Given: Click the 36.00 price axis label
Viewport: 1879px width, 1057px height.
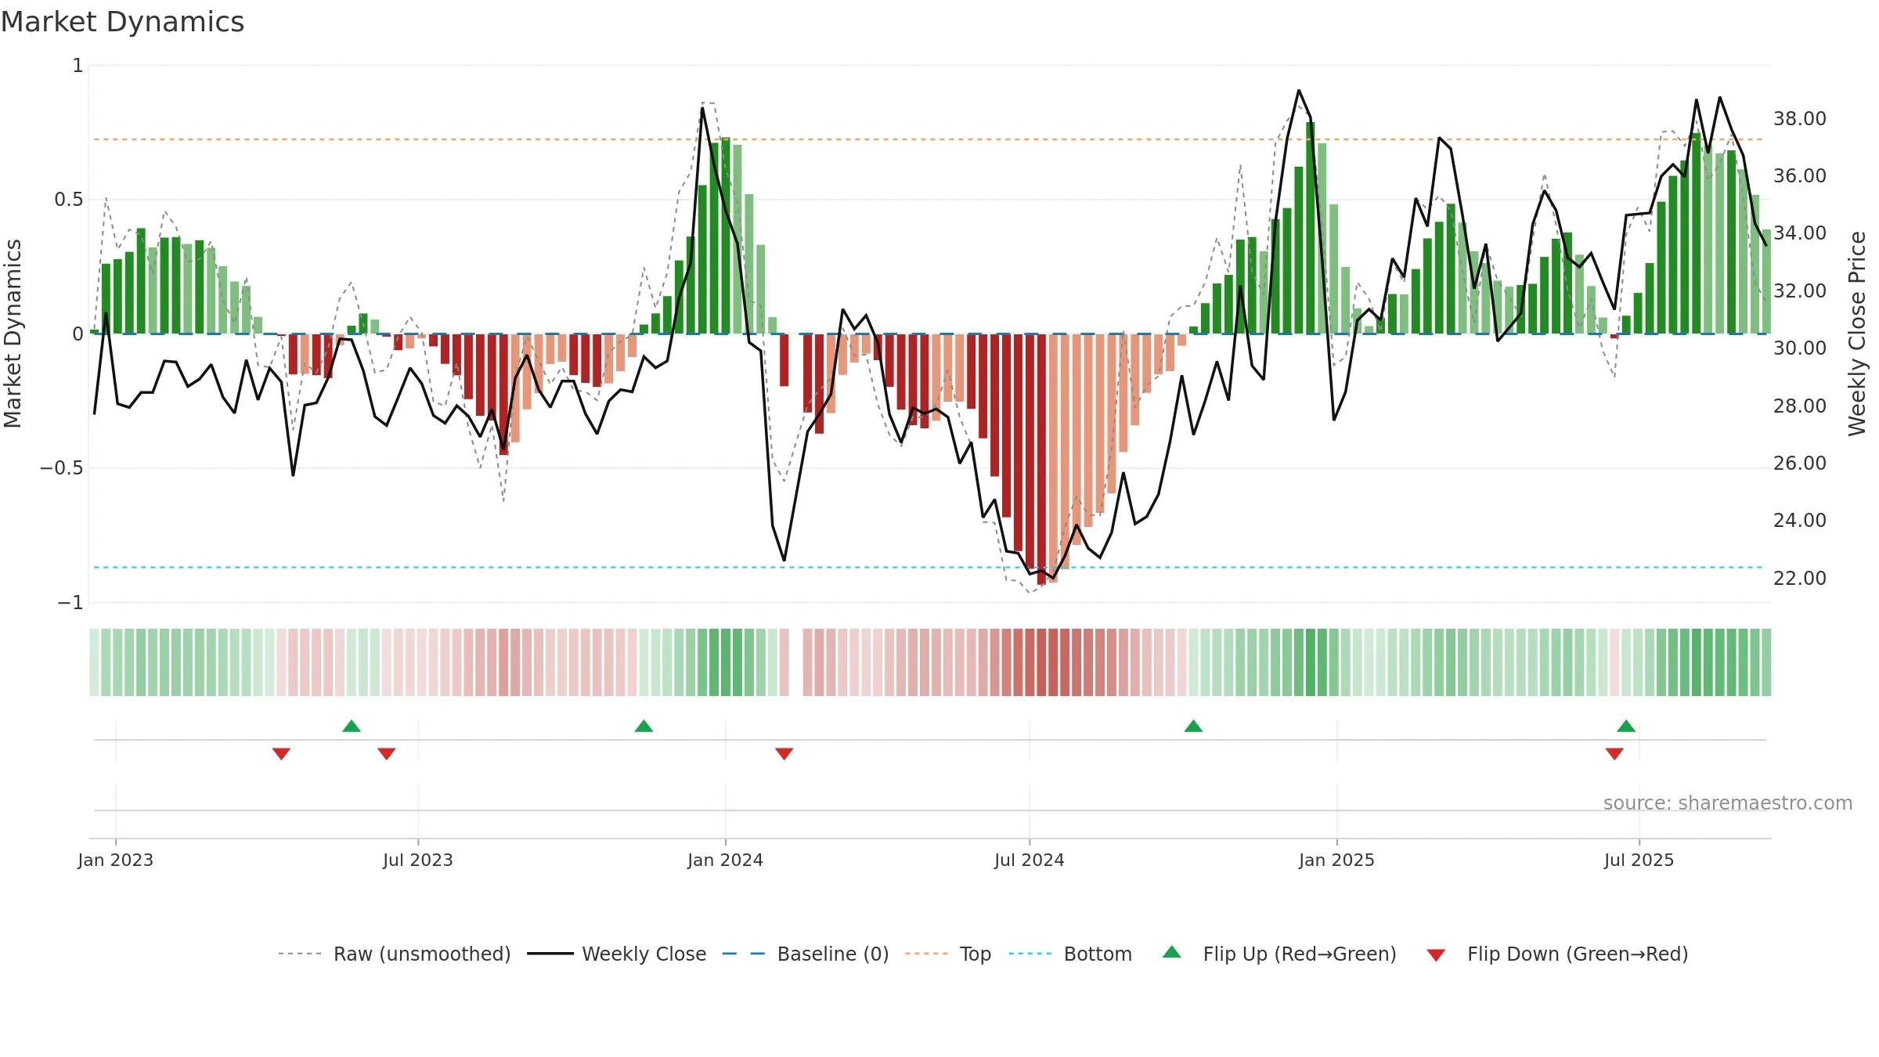Looking at the screenshot, I should click(x=1800, y=175).
